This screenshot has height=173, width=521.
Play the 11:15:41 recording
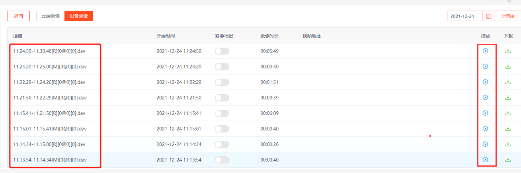[485, 113]
